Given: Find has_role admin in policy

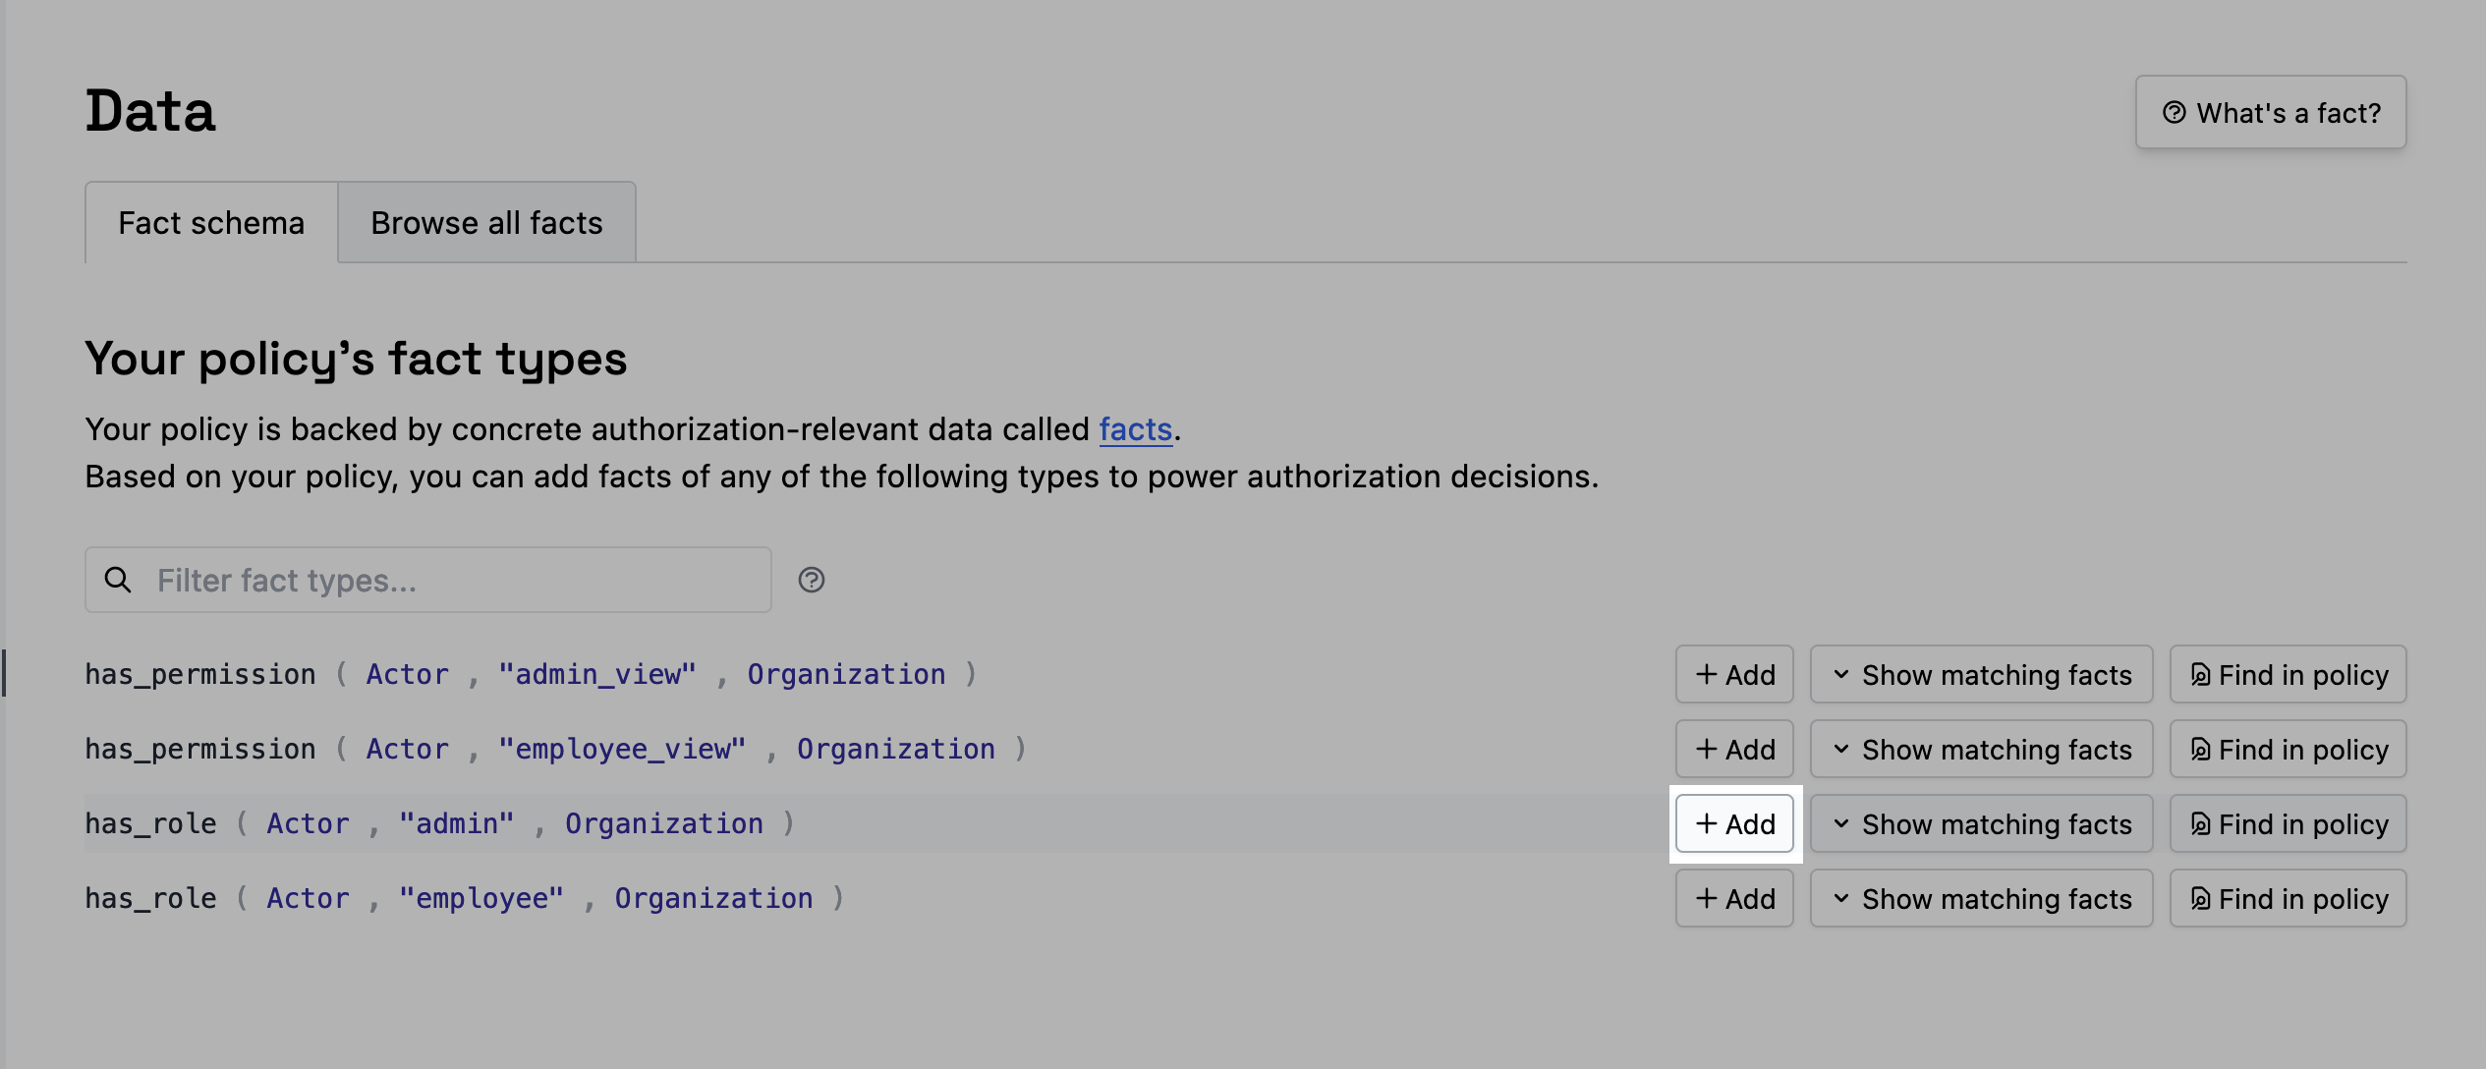Looking at the screenshot, I should (x=2288, y=823).
